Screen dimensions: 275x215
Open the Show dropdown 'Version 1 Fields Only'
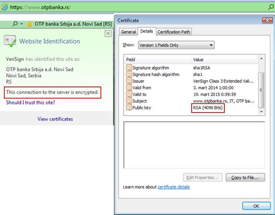coord(176,45)
